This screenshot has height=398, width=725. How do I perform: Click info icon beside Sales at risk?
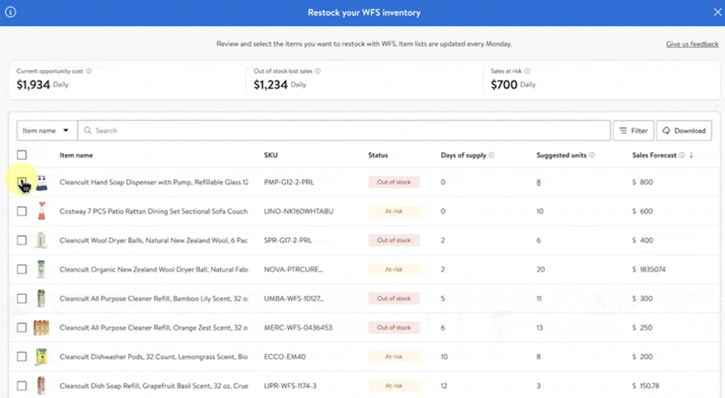(527, 71)
